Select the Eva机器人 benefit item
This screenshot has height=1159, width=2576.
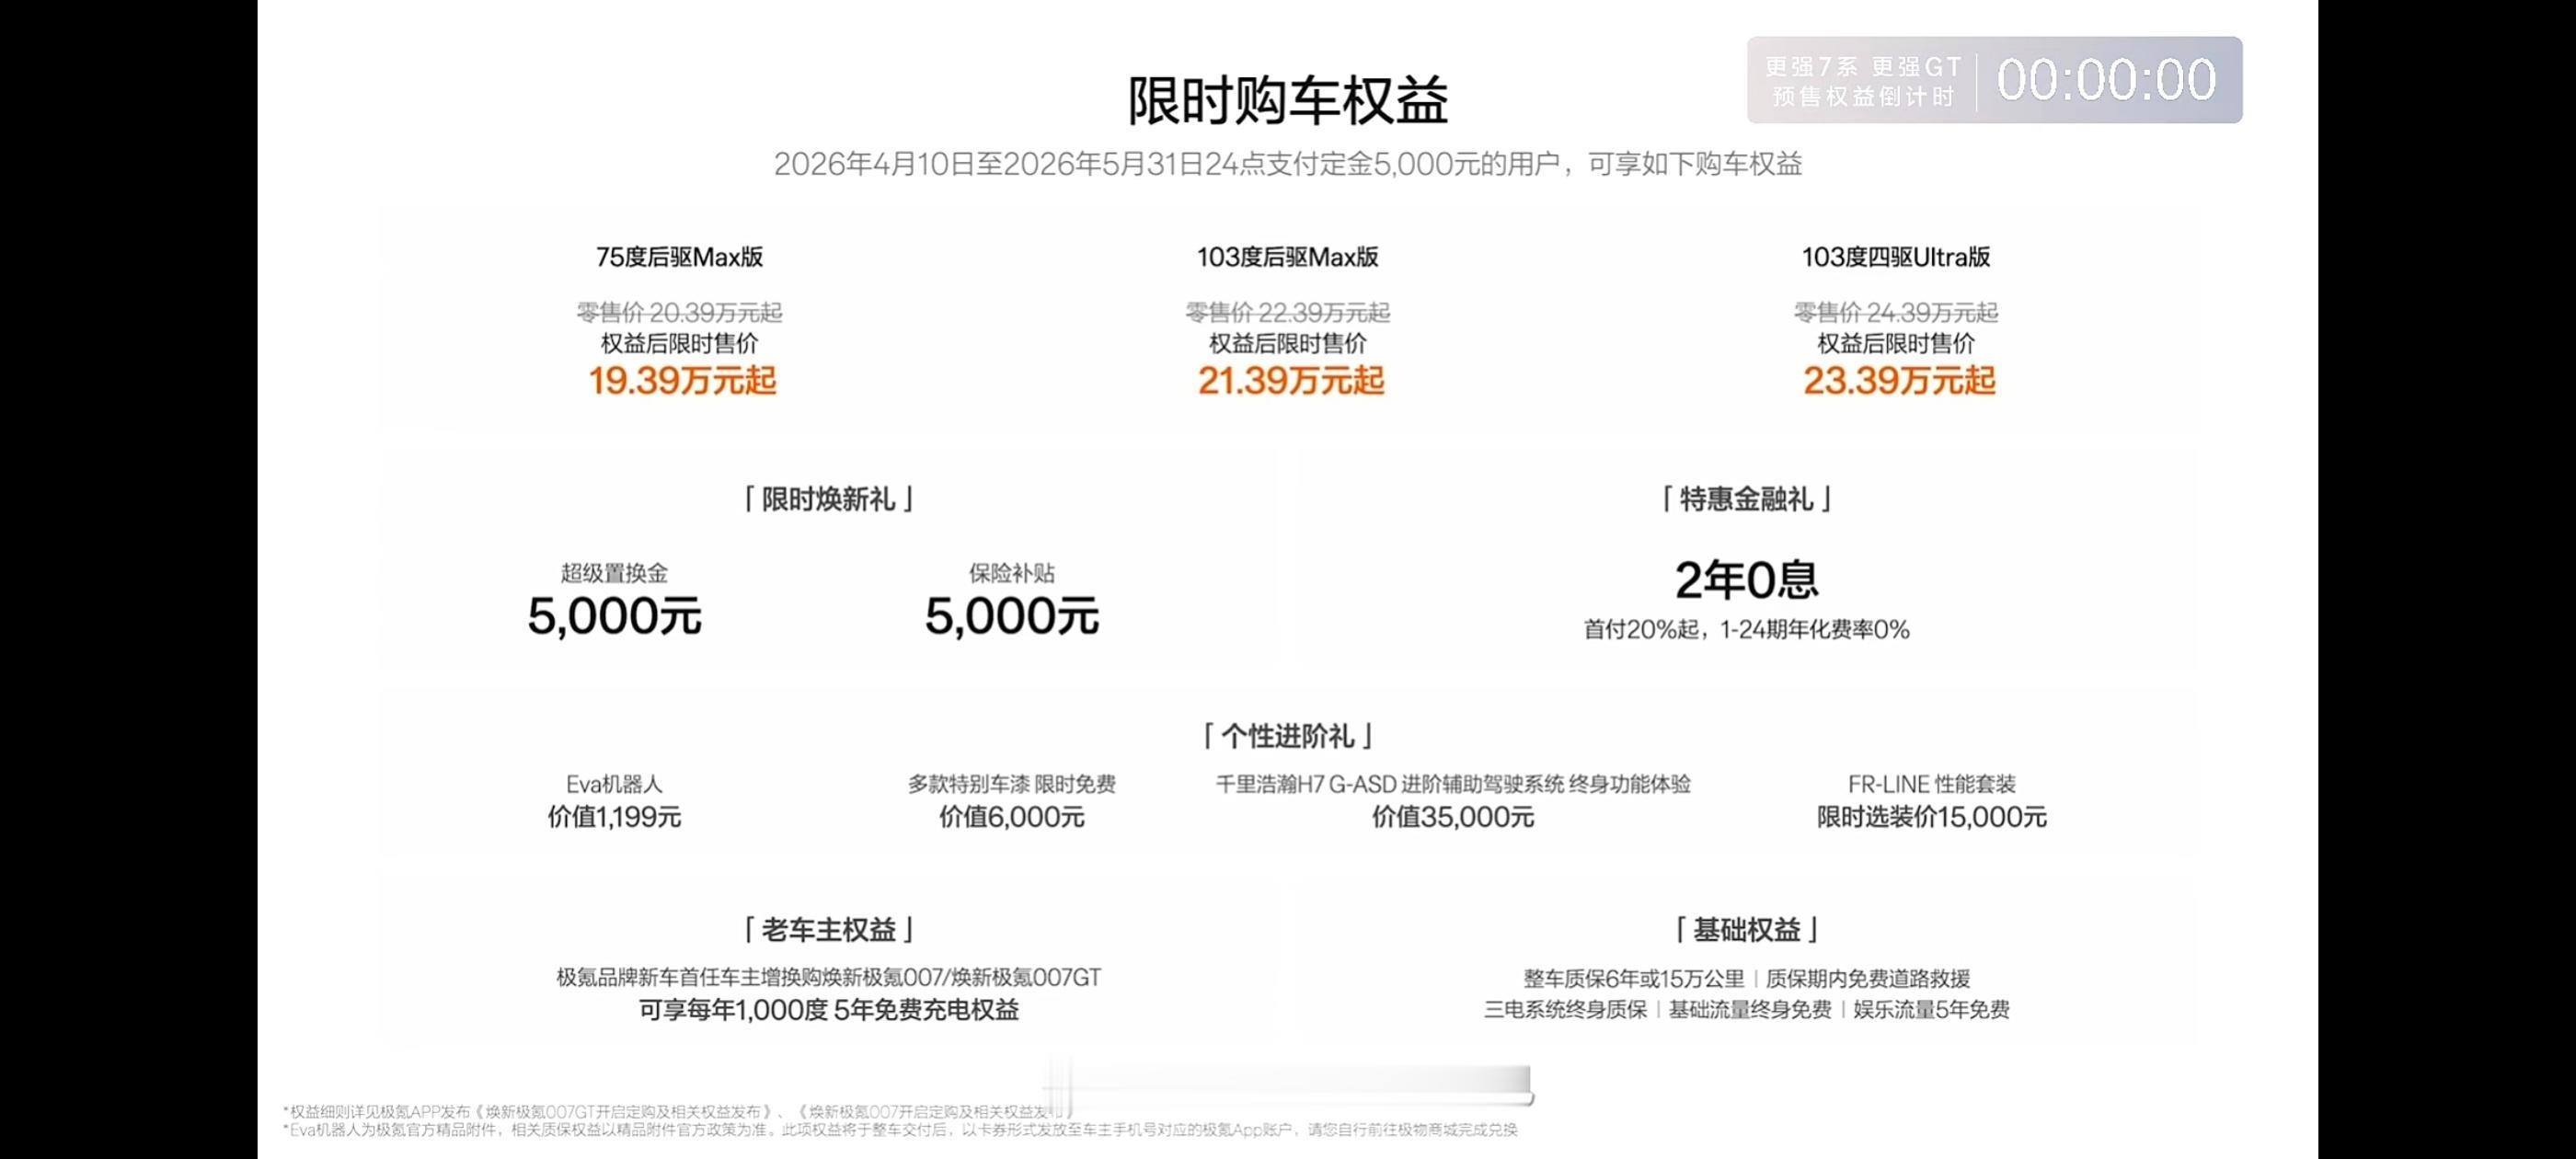(x=614, y=784)
